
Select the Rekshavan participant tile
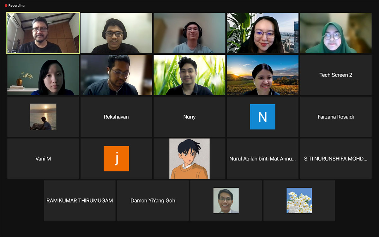coord(116,117)
